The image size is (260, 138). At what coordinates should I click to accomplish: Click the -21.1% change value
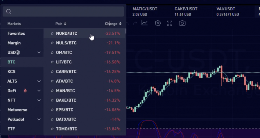point(113,43)
